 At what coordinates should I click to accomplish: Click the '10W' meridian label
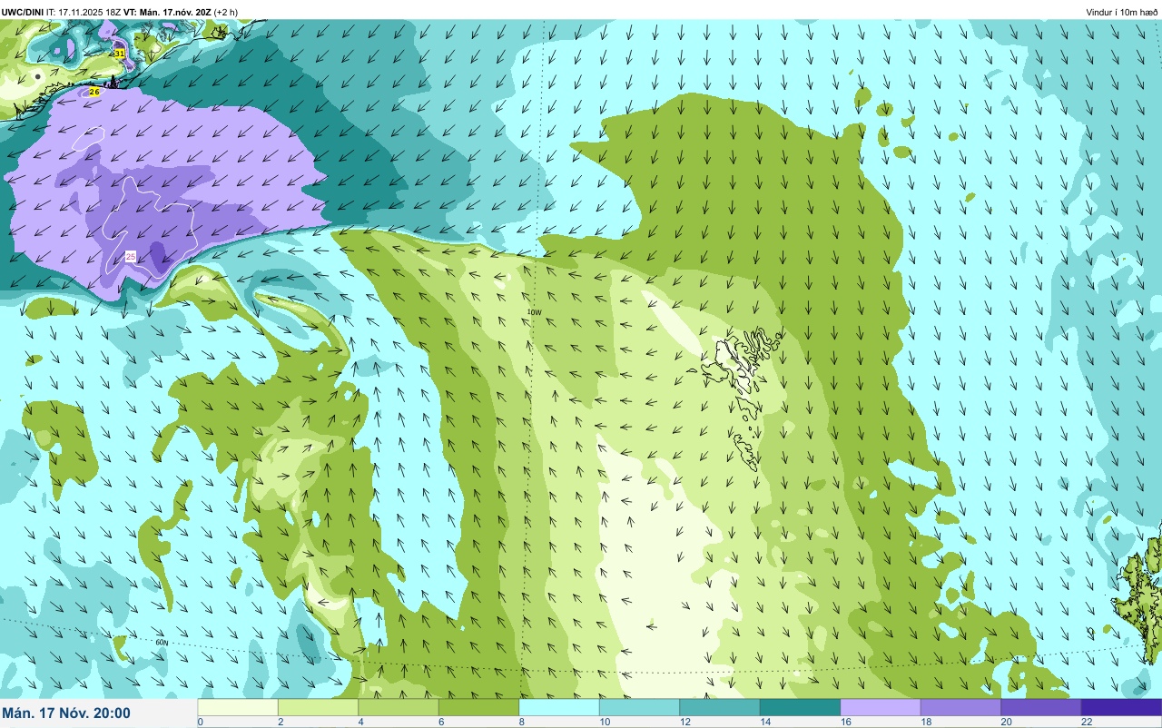(534, 312)
